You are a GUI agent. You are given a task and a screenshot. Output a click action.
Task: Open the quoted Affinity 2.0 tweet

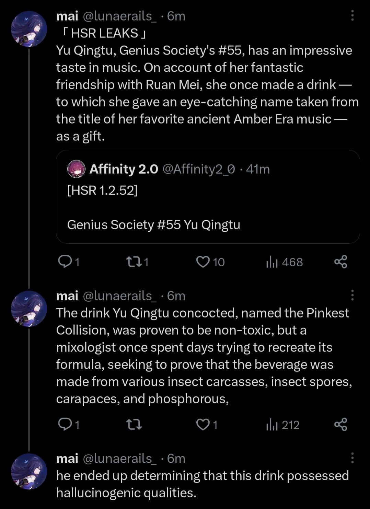[208, 213]
